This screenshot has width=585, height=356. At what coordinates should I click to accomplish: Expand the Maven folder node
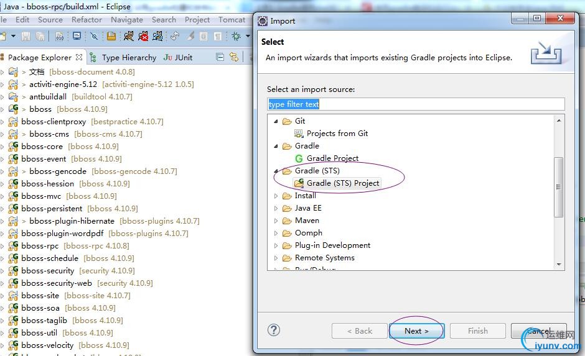pyautogui.click(x=276, y=221)
